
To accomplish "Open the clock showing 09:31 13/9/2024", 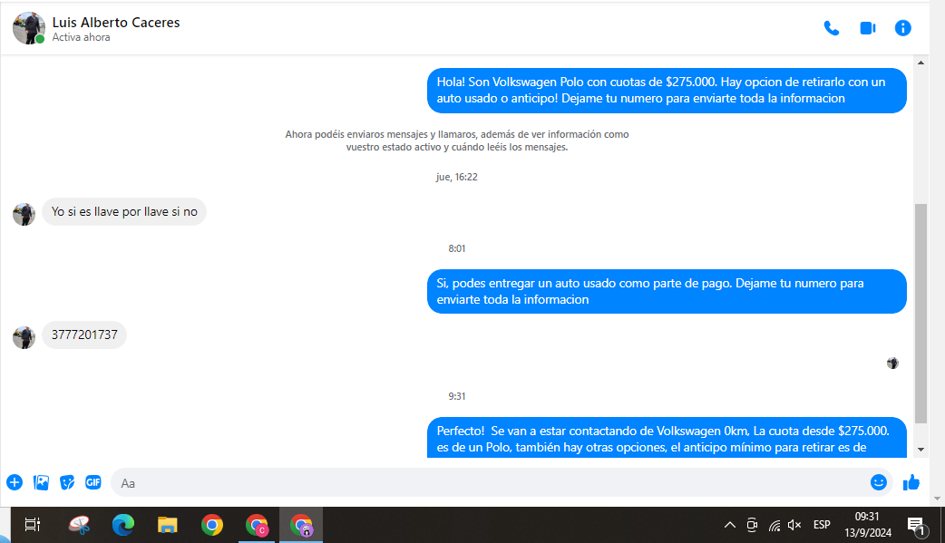I will coord(868,525).
